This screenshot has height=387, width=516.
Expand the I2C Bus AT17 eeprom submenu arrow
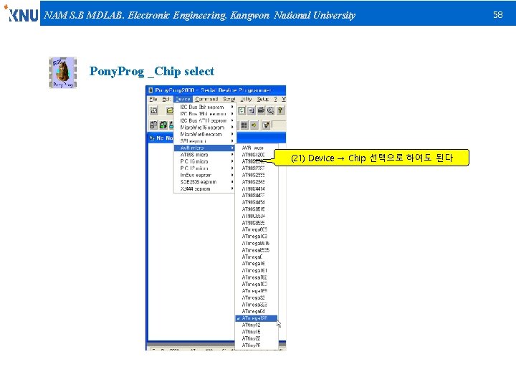[232, 120]
